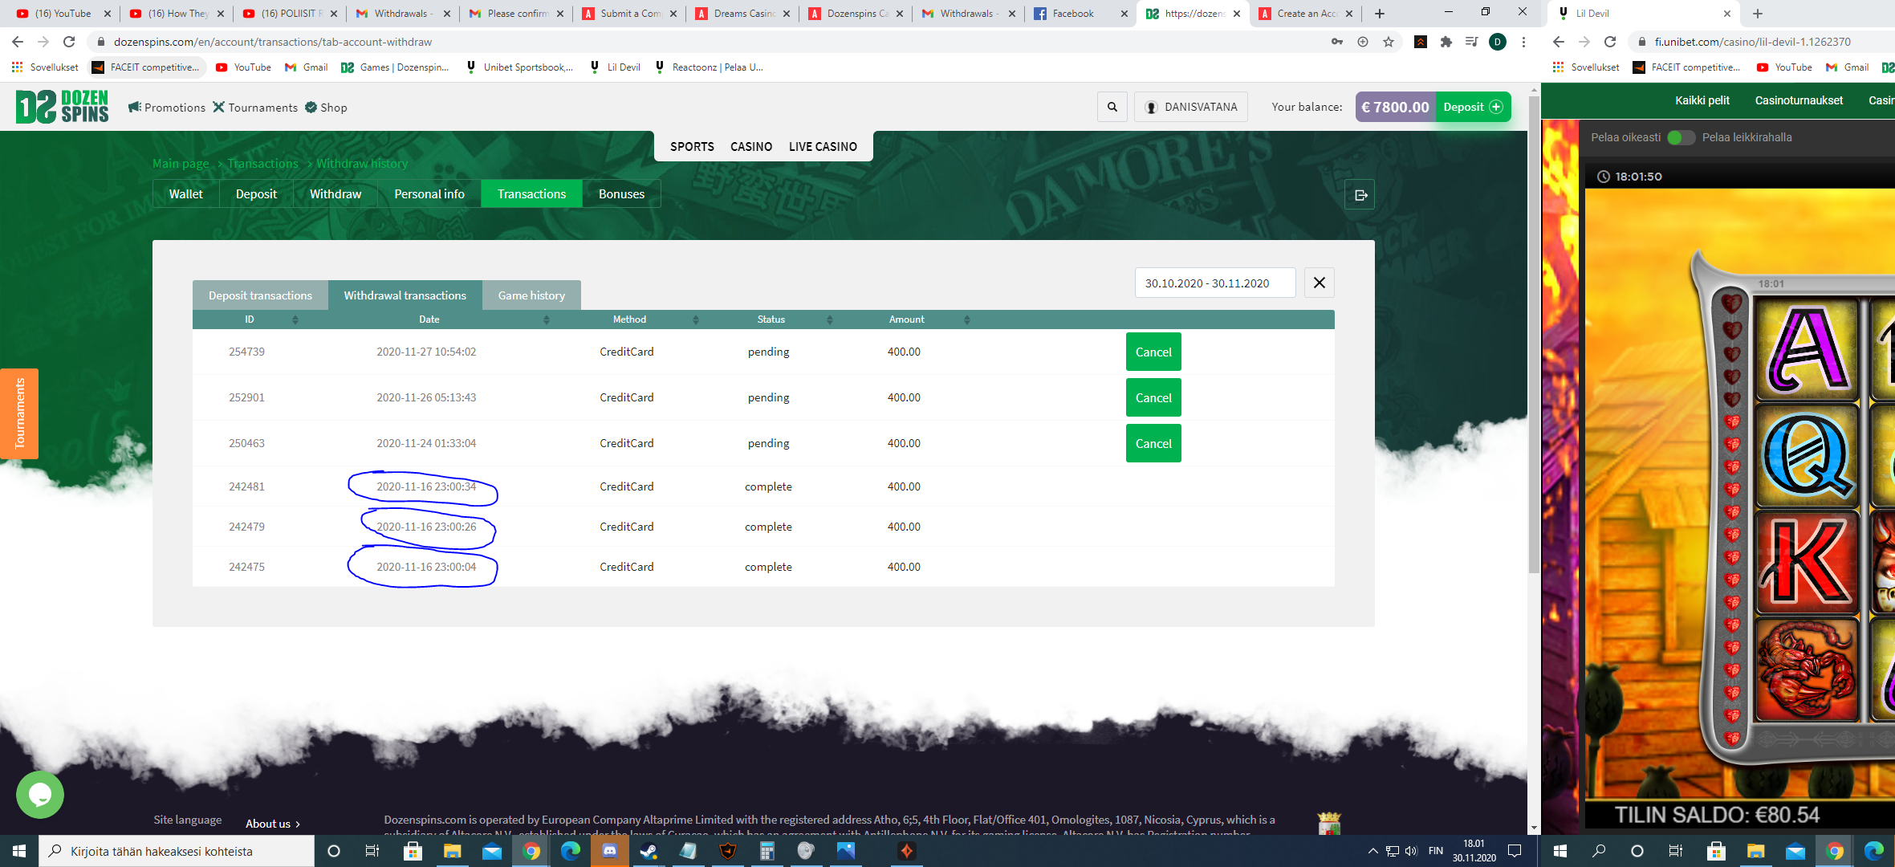This screenshot has width=1895, height=867.
Task: Reload the Unibet Lil Devil page
Action: click(x=1610, y=42)
